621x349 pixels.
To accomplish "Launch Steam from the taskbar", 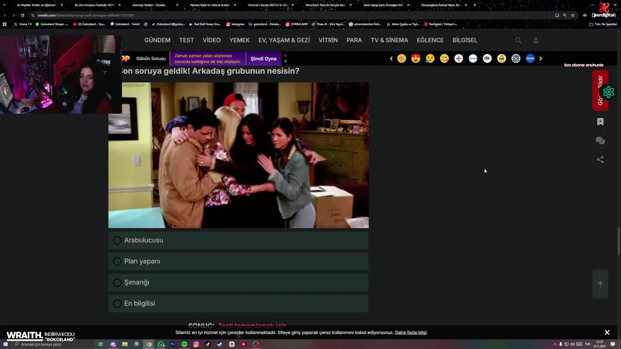I will (x=220, y=344).
